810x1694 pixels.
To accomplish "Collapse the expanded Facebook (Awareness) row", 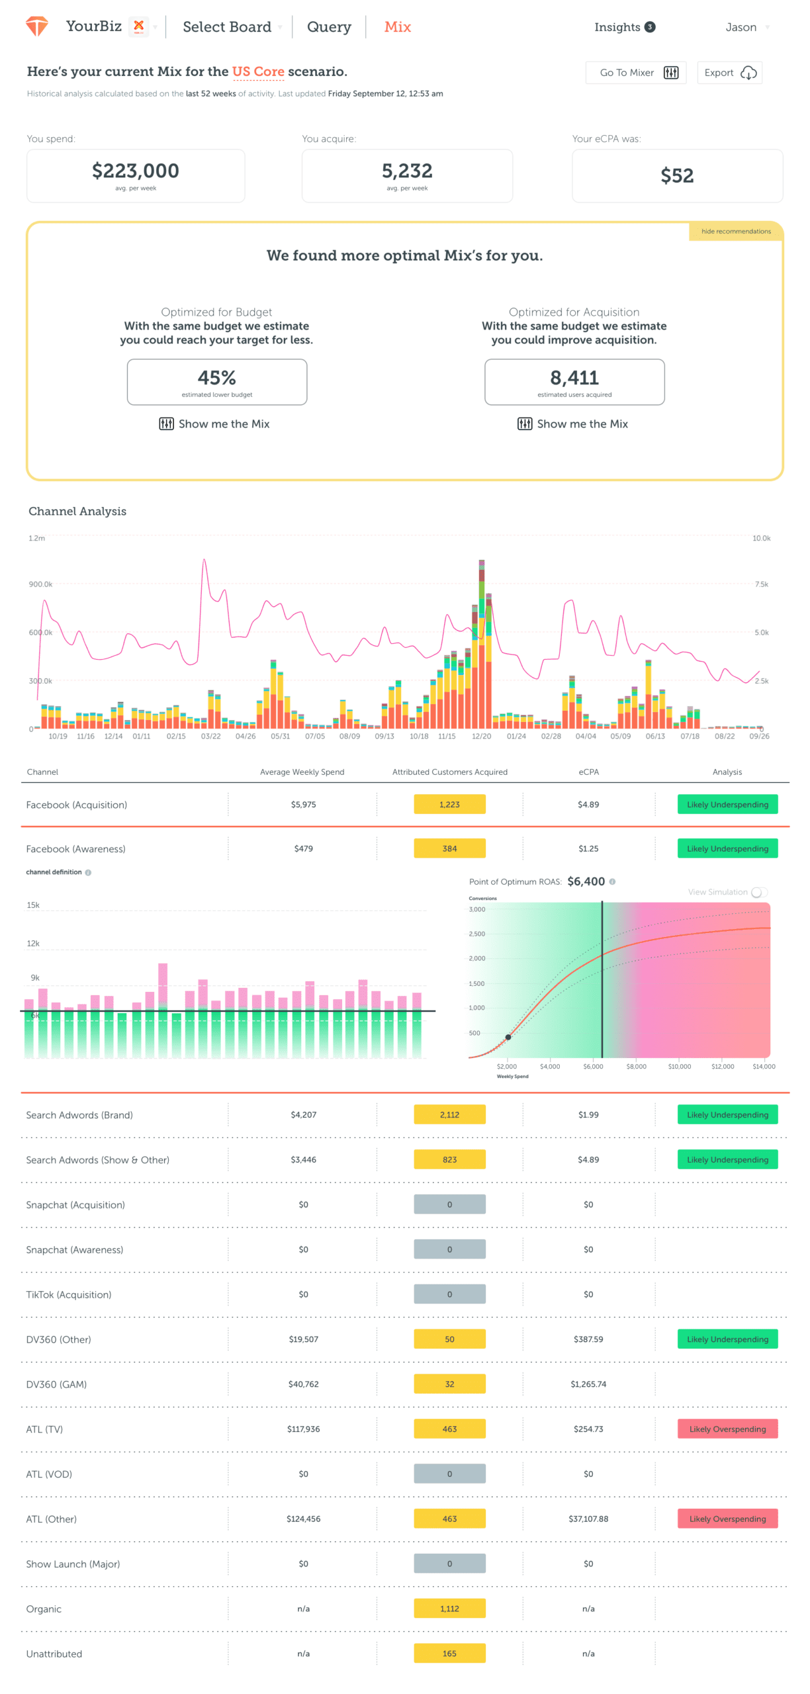I will tap(75, 848).
